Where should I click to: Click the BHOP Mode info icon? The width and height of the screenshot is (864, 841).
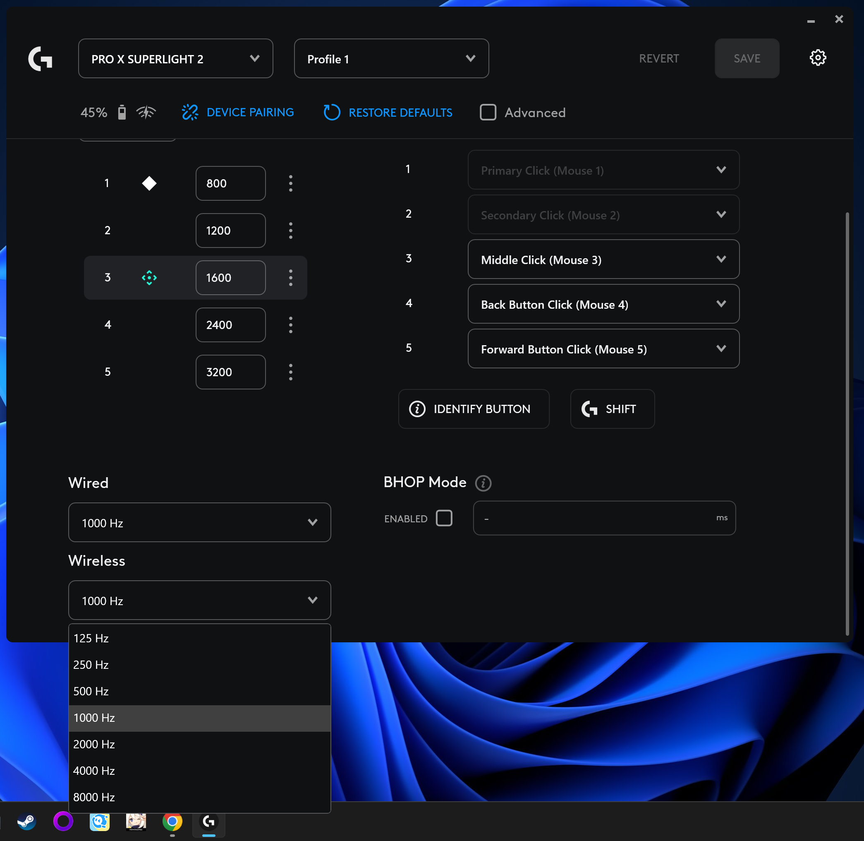point(483,483)
